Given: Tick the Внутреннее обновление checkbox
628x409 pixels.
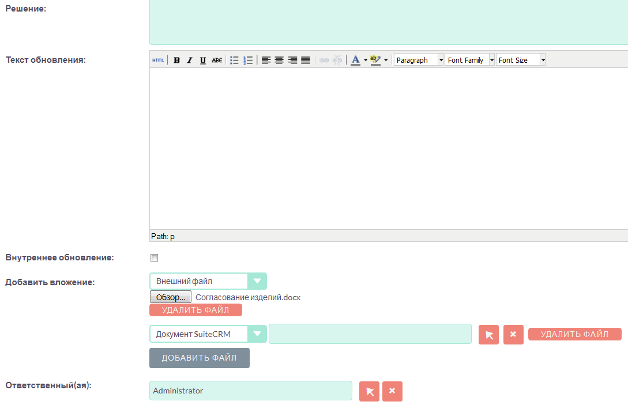Looking at the screenshot, I should pyautogui.click(x=154, y=258).
